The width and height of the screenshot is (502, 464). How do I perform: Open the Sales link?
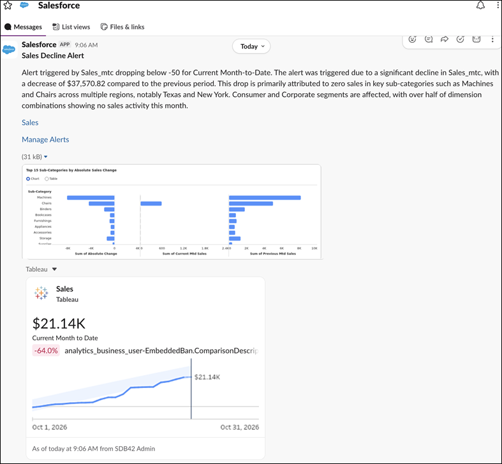[x=30, y=123]
